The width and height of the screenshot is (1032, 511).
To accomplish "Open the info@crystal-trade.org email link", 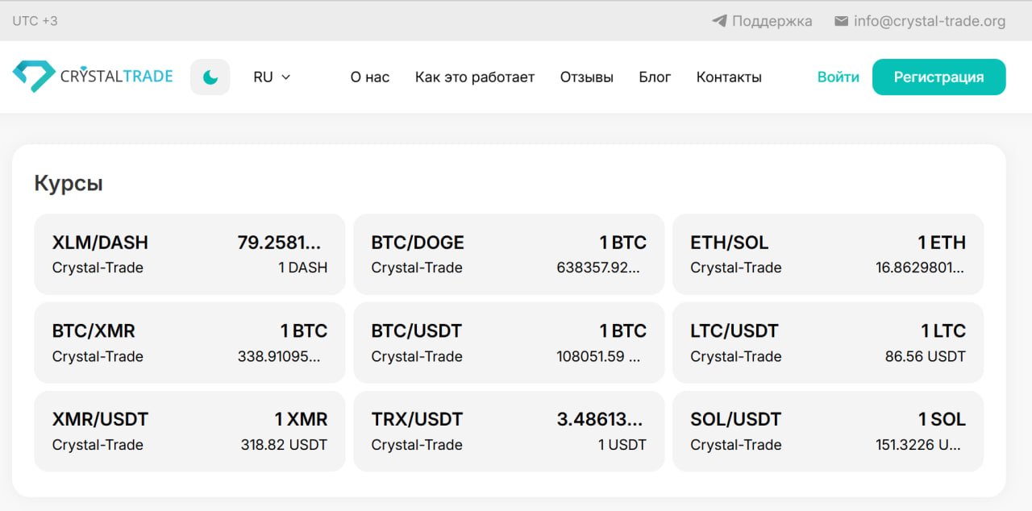I will [x=930, y=21].
